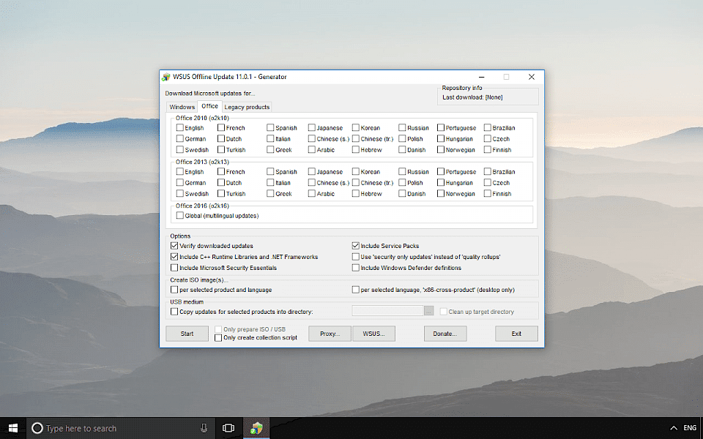Enable Global multilingual updates for Office 2016
The width and height of the screenshot is (703, 439).
(x=179, y=215)
